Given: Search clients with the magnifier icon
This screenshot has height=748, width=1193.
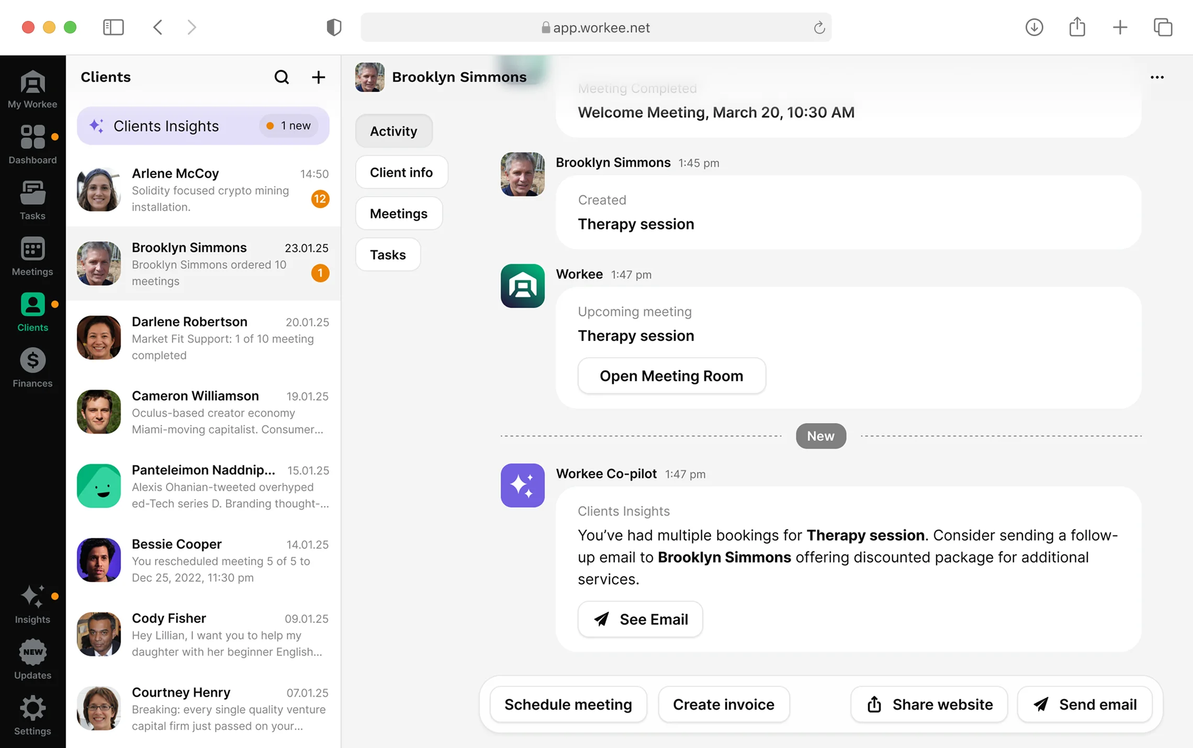Looking at the screenshot, I should coord(282,77).
